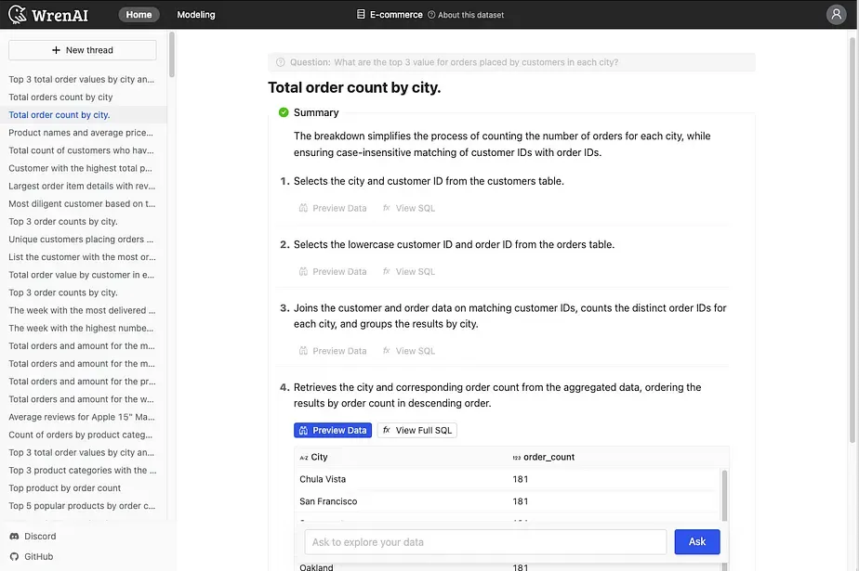Click the E-commerce dataset icon
The image size is (859, 571).
coord(361,15)
